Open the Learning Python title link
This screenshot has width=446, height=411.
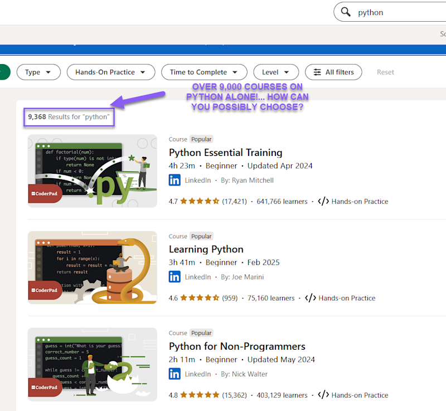(x=206, y=249)
